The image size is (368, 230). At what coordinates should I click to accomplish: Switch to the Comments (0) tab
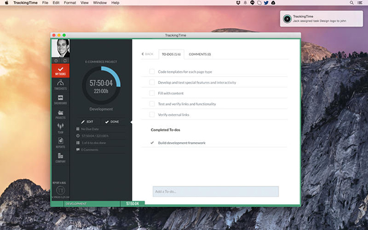[x=200, y=54]
